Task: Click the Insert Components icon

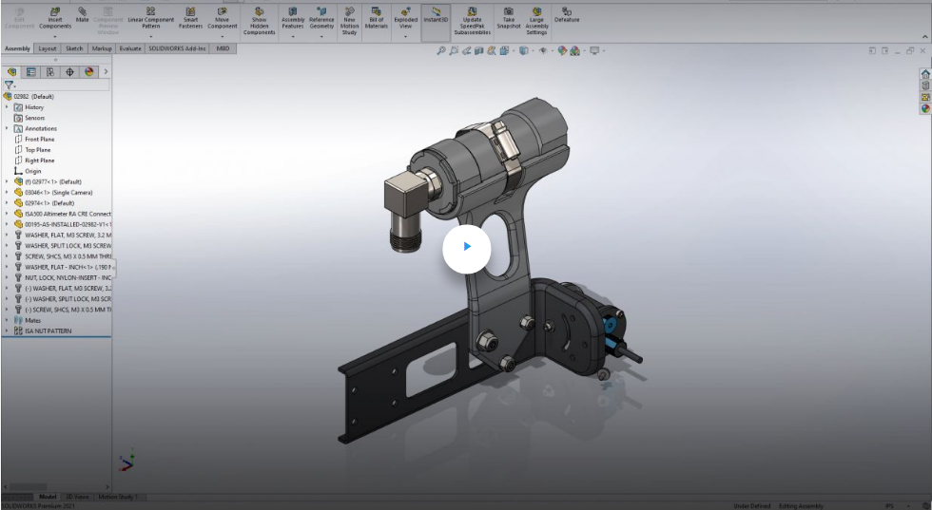Action: 55,11
